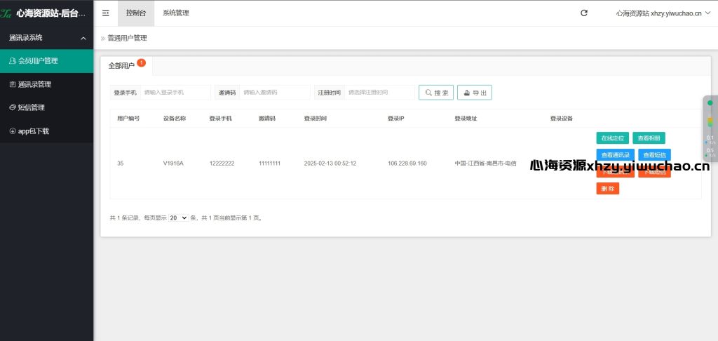718x341 pixels.
Task: Click the 删除 delete button for user 35
Action: click(x=608, y=188)
